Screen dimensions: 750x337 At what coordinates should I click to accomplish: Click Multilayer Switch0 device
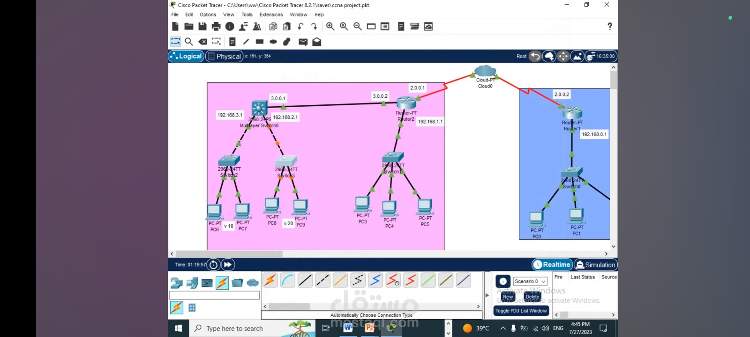point(259,108)
